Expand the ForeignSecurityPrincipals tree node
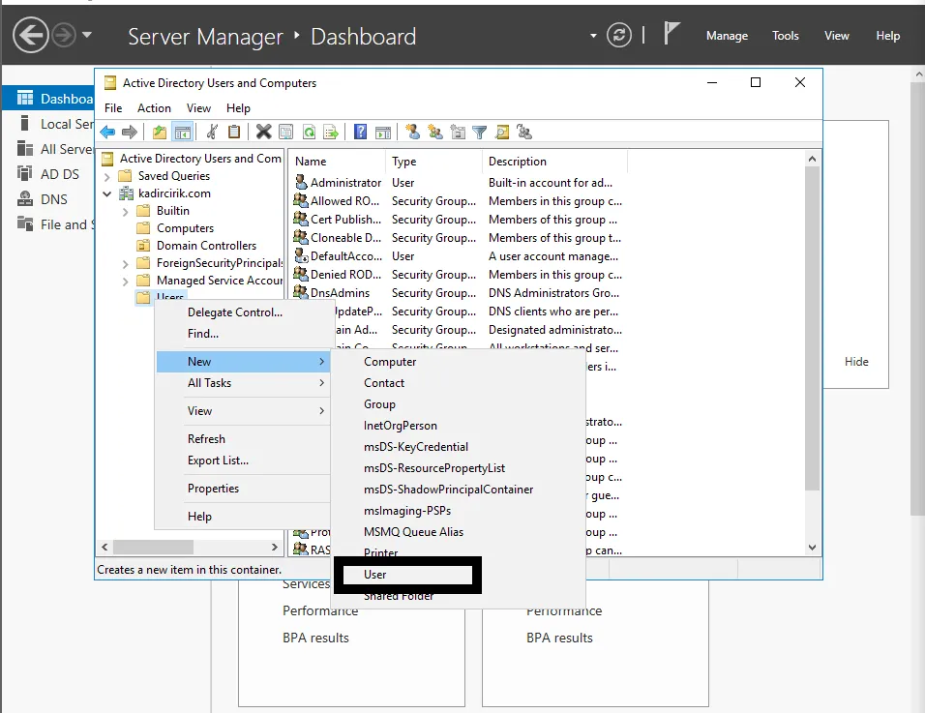Image resolution: width=925 pixels, height=713 pixels. [125, 263]
